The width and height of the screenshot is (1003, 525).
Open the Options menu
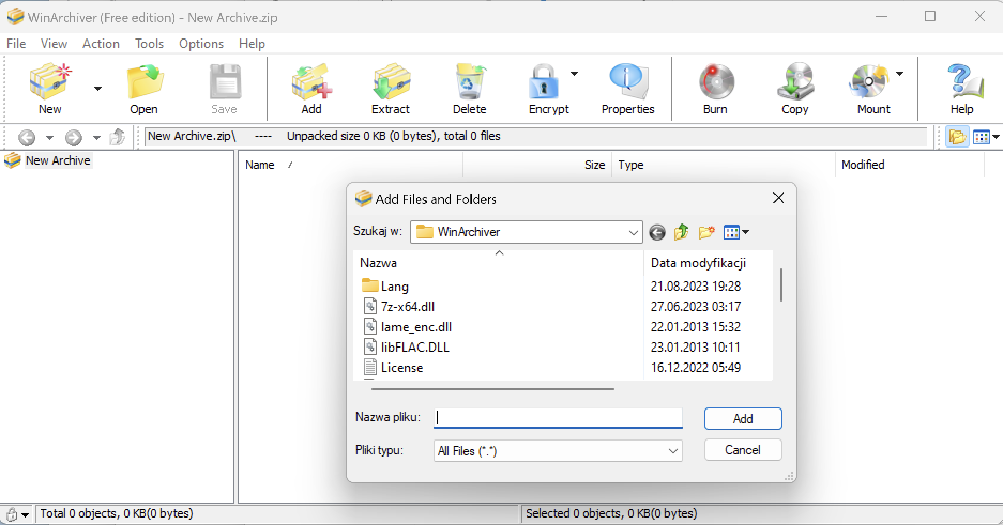[201, 44]
